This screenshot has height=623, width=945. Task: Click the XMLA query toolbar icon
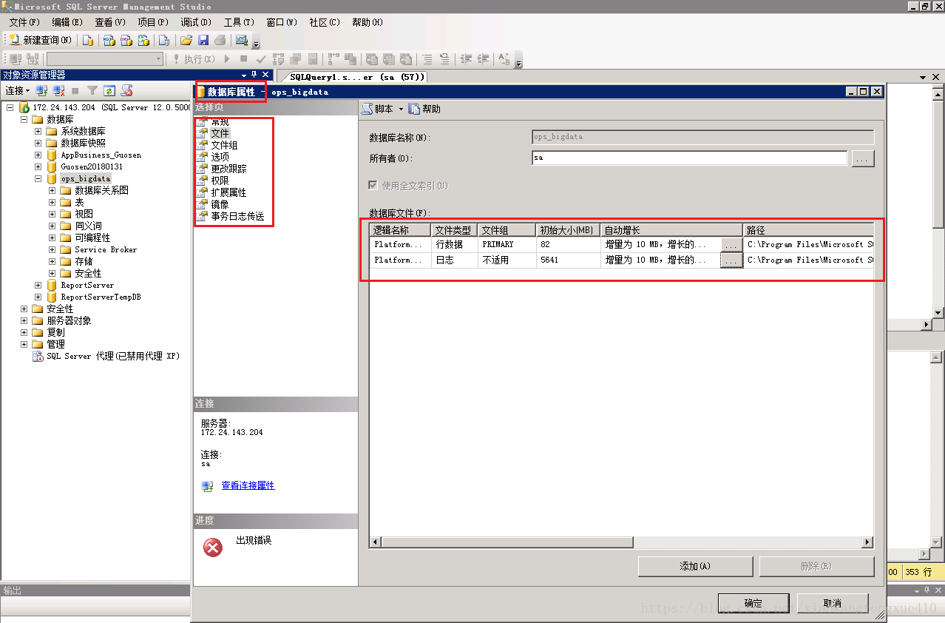click(x=143, y=40)
